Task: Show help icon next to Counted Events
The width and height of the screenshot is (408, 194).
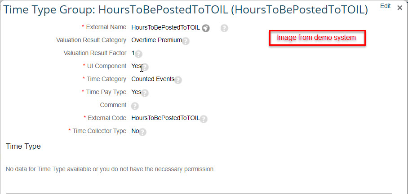Action: point(178,80)
